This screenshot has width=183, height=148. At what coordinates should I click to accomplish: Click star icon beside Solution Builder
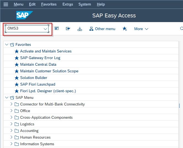coord(17,78)
